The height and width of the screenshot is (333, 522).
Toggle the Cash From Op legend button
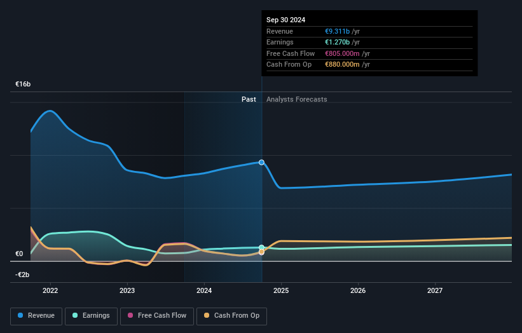231,316
